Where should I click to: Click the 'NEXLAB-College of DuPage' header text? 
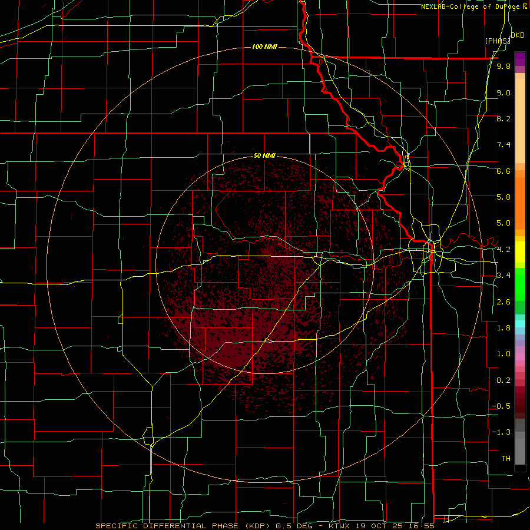470,6
